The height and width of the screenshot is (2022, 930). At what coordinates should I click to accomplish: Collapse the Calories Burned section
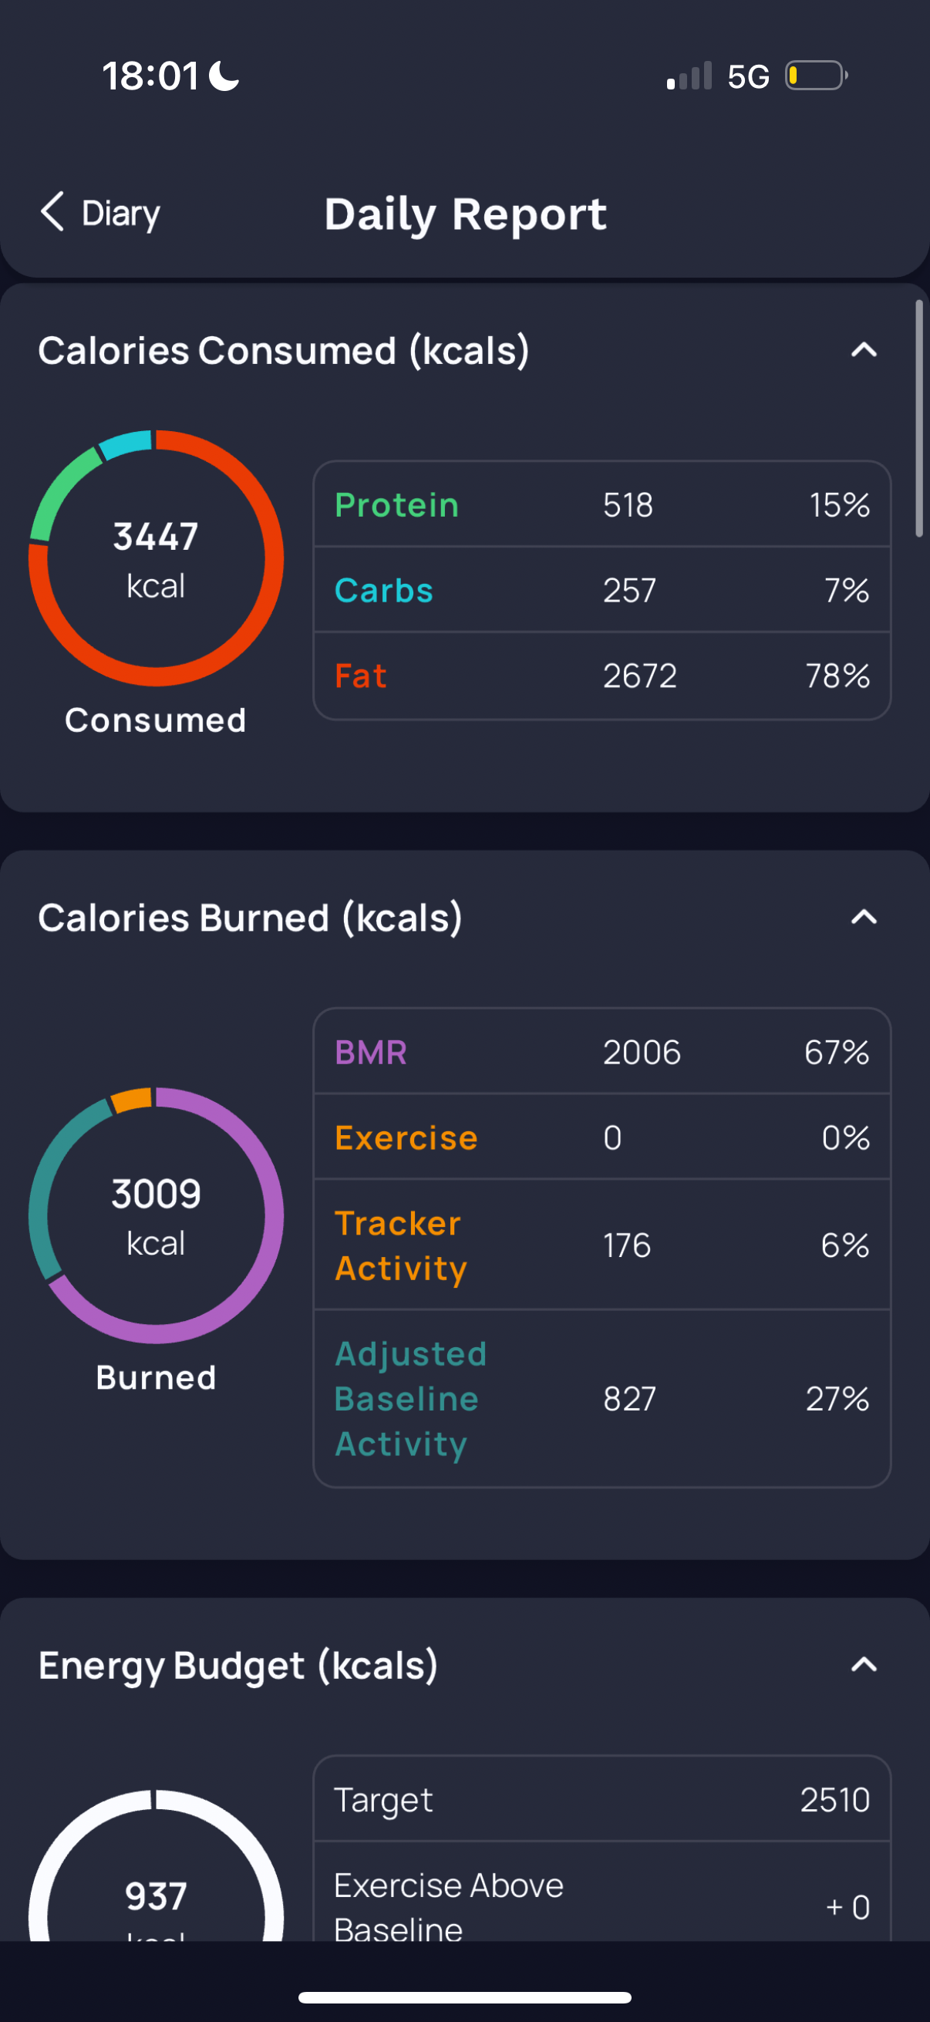pyautogui.click(x=863, y=917)
